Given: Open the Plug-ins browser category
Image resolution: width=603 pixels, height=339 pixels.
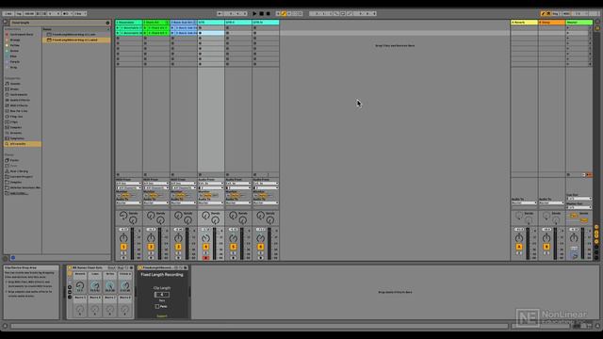Looking at the screenshot, I should point(16,117).
